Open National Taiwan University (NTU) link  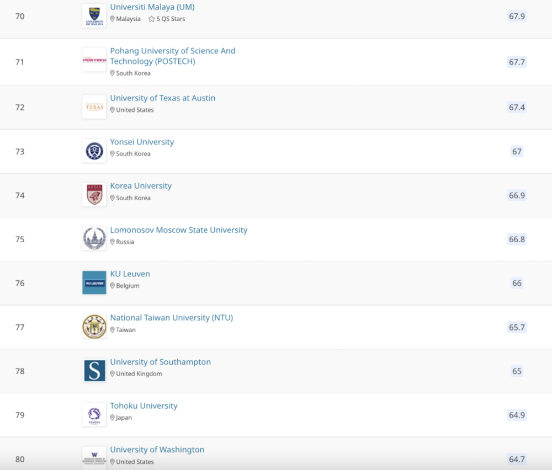coord(172,318)
